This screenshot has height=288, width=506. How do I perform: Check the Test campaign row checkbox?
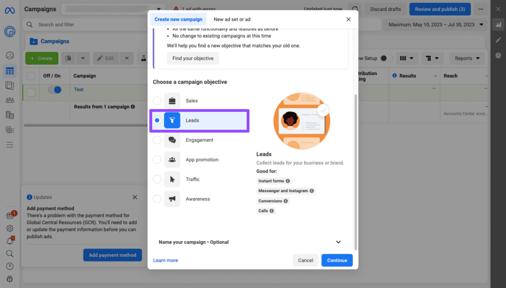[31, 92]
